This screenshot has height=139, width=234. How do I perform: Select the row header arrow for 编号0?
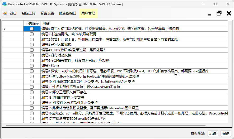(x=4, y=29)
